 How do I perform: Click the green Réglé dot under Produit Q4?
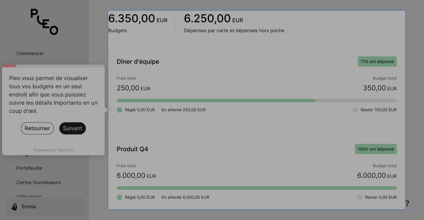coord(119,197)
